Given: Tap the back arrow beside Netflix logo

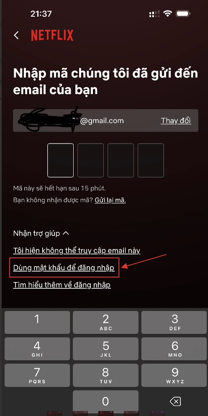Looking at the screenshot, I should pos(16,35).
